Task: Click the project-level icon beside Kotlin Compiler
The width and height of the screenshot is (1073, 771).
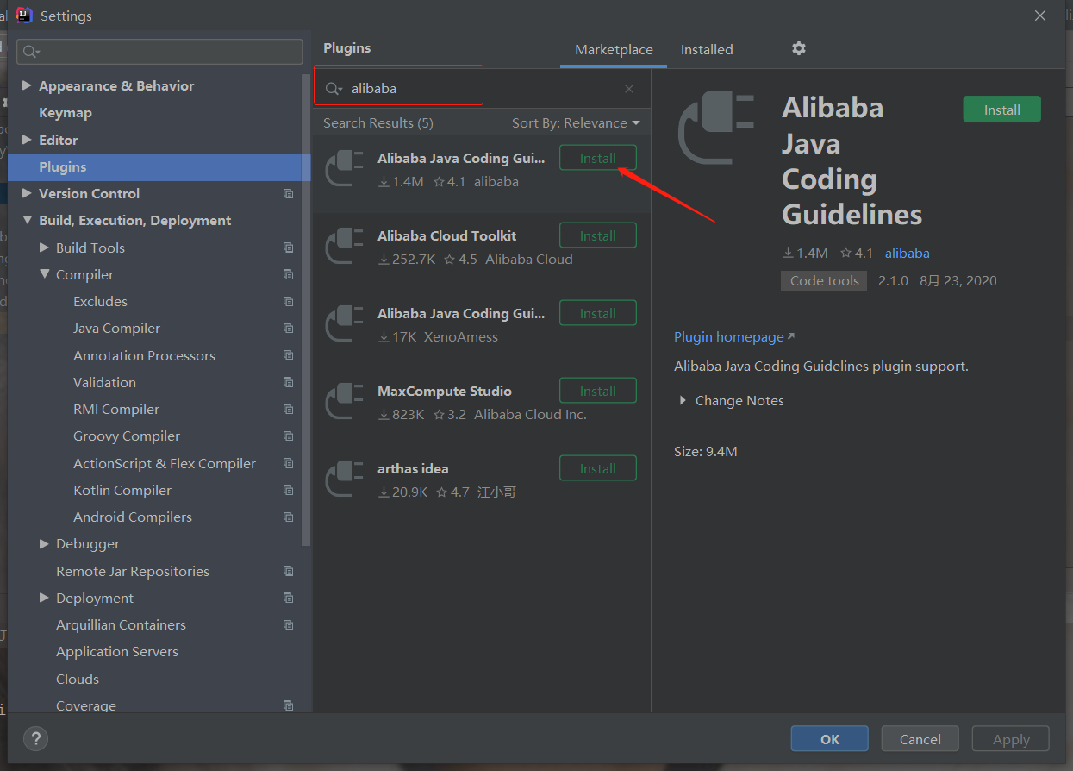Action: [x=289, y=490]
